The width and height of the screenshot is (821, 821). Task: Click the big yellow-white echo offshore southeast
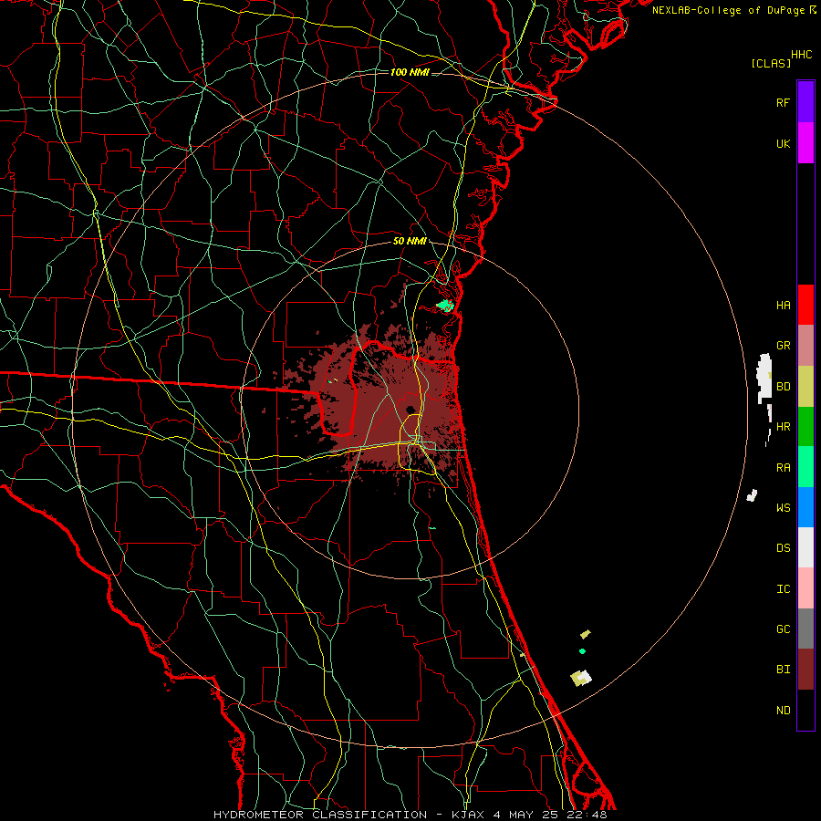581,678
